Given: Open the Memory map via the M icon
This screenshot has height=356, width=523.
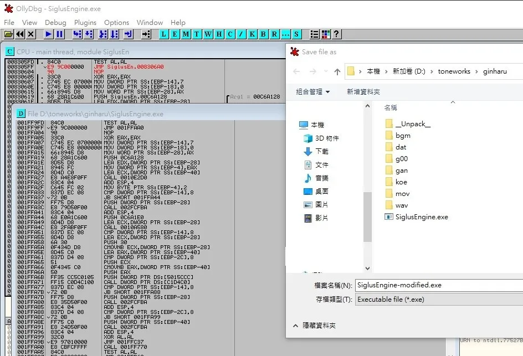Looking at the screenshot, I should 186,34.
